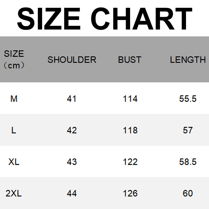Viewport: 209px width, 209px height.
Task: Click the M size row label
Action: tap(14, 99)
